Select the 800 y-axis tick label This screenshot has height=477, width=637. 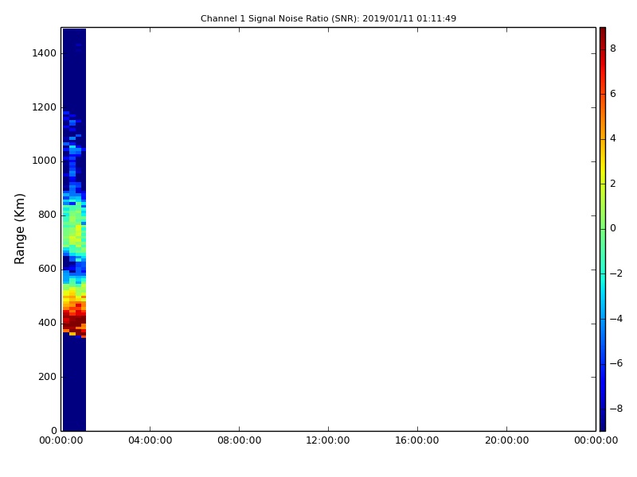pyautogui.click(x=47, y=215)
